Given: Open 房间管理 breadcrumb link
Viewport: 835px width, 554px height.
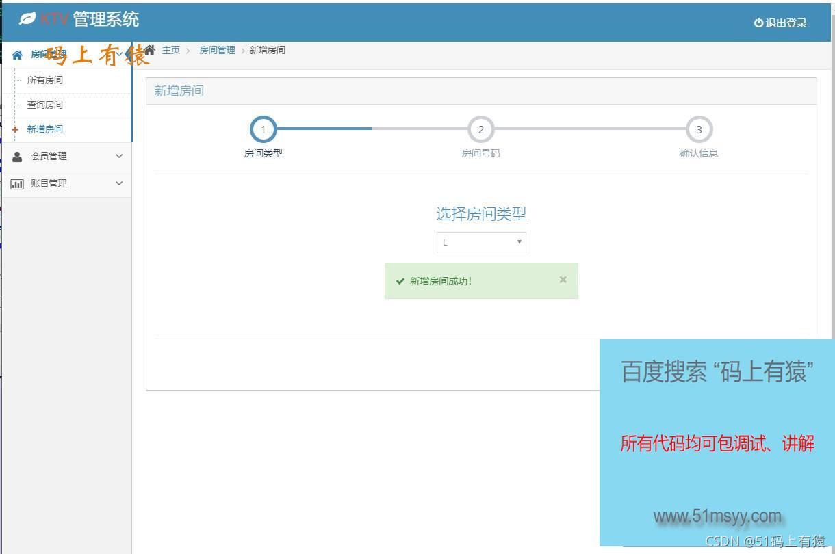Looking at the screenshot, I should coord(217,50).
